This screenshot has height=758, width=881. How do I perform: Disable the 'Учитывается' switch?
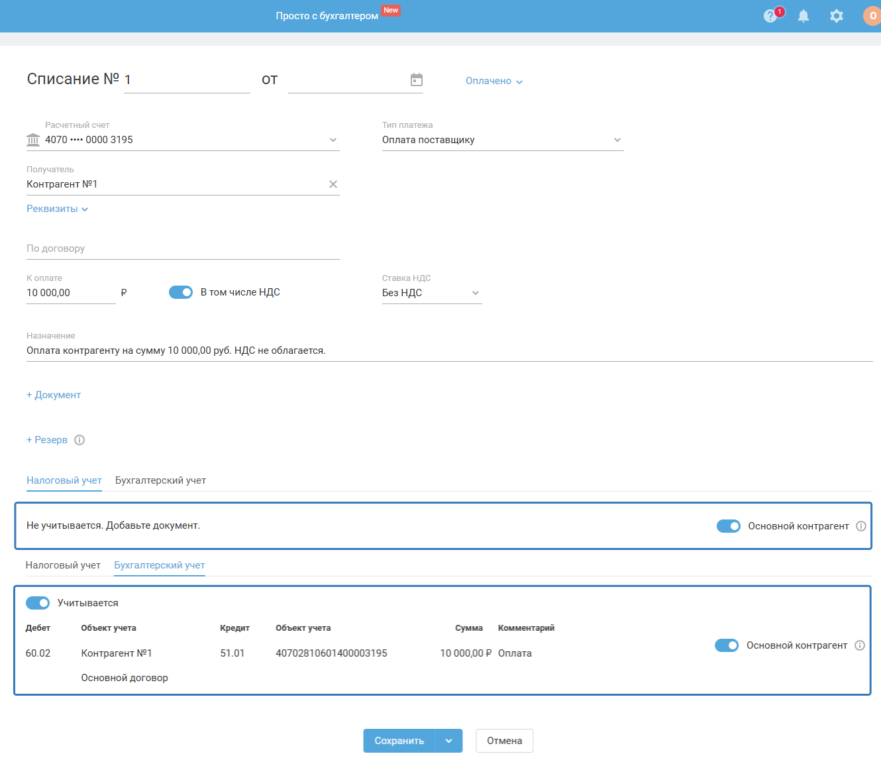tap(38, 603)
